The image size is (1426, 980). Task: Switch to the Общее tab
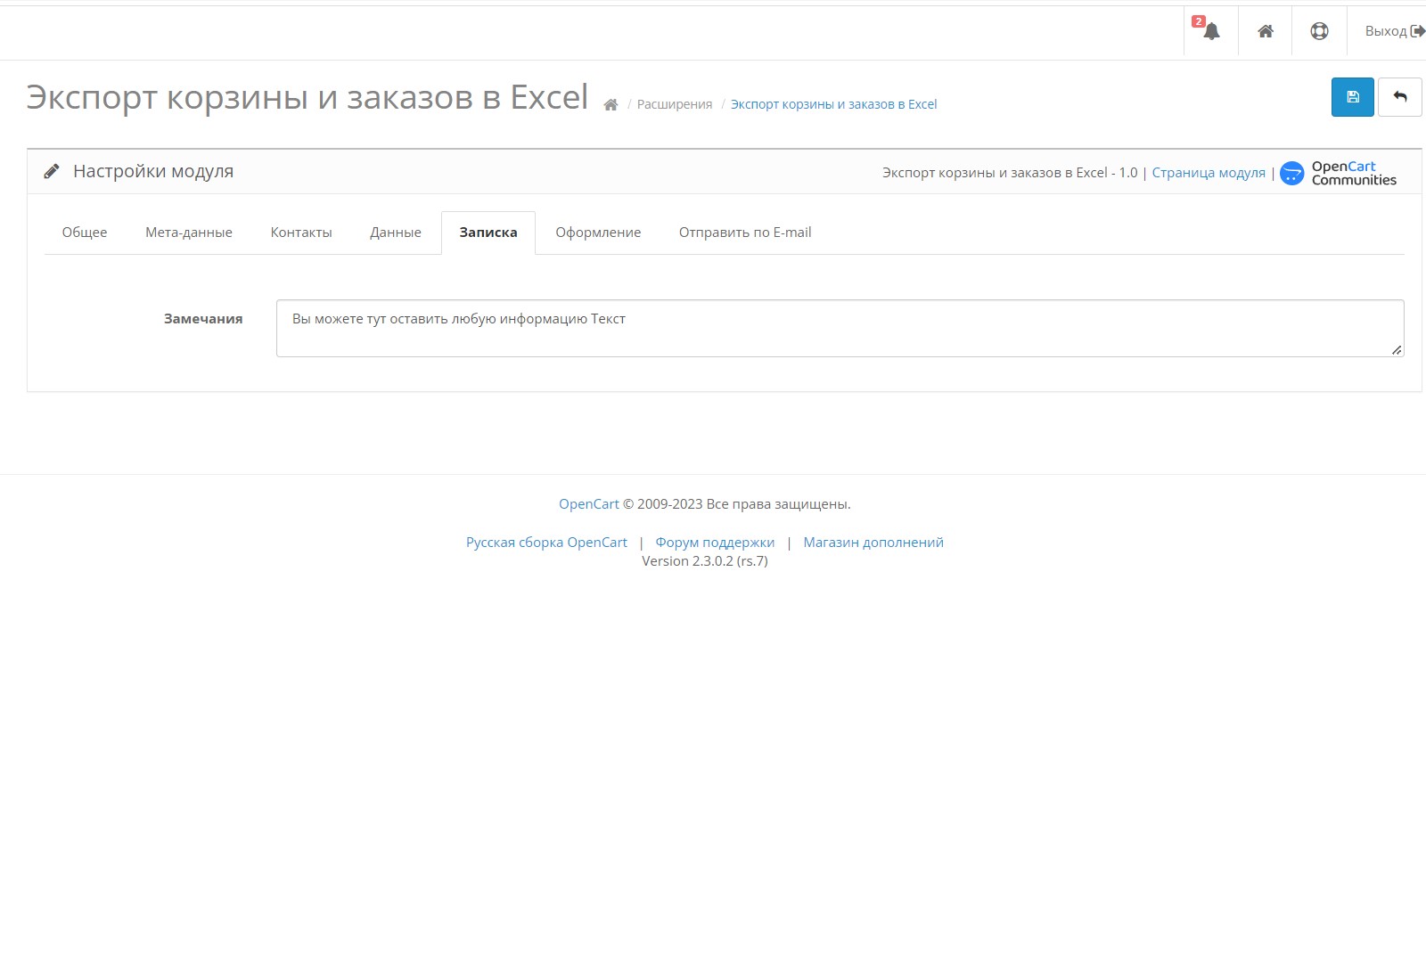85,233
